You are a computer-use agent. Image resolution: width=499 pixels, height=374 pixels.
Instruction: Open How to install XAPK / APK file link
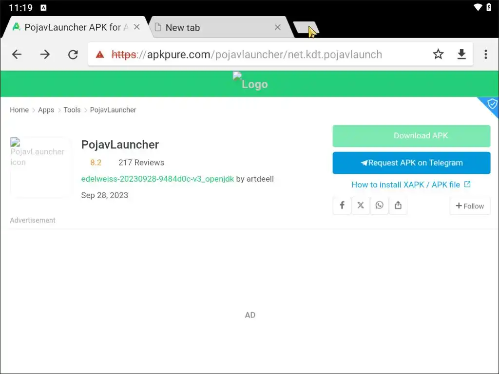pos(411,185)
